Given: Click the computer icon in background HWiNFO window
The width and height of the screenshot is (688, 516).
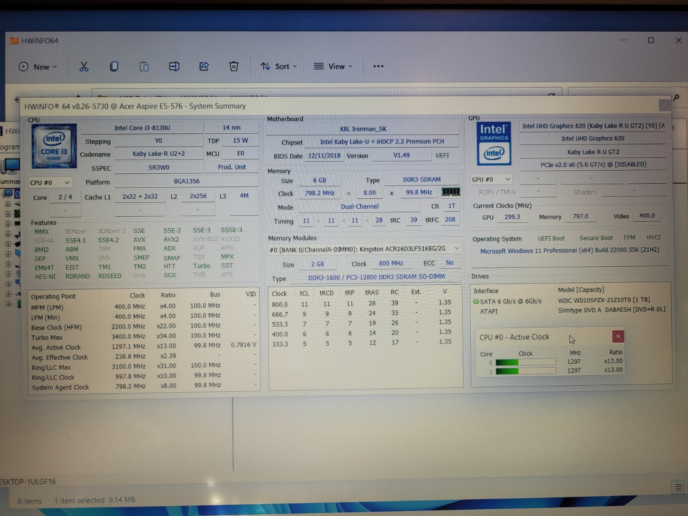Looking at the screenshot, I should pos(10,167).
